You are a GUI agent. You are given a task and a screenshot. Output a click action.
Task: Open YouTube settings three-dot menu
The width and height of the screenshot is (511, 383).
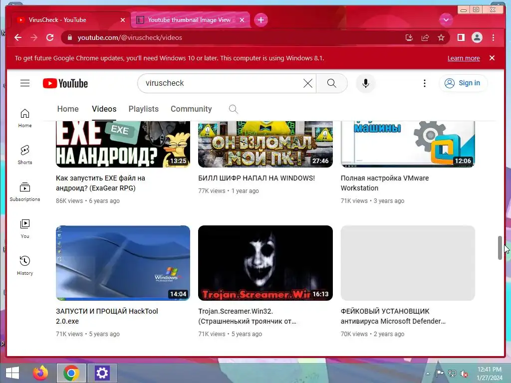click(x=424, y=83)
